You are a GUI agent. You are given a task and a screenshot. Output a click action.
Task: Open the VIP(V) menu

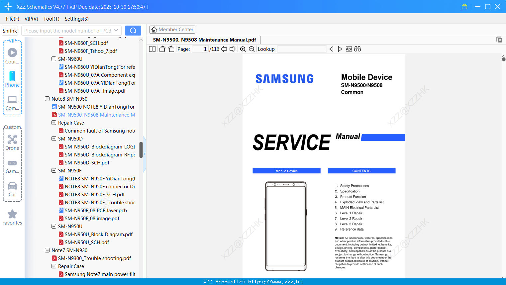coord(31,19)
